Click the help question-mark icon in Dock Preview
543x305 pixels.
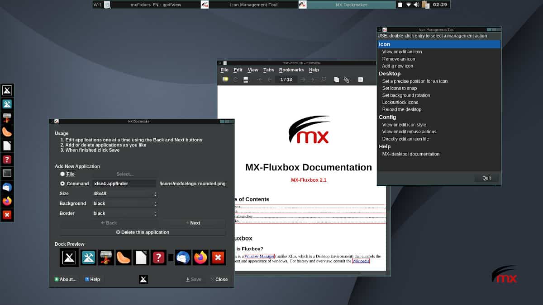(157, 258)
